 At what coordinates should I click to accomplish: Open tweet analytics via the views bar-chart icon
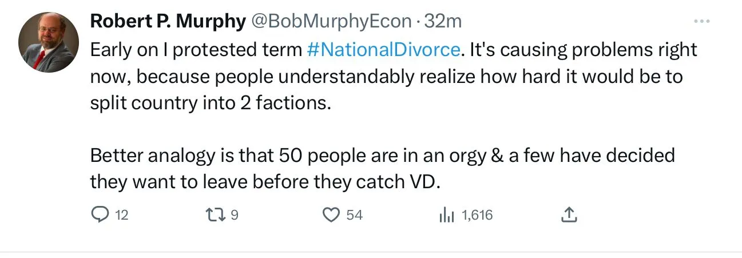pyautogui.click(x=446, y=215)
